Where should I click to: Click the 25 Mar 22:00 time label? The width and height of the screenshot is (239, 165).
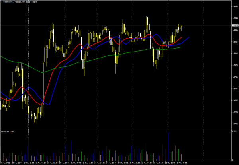(x=169, y=163)
